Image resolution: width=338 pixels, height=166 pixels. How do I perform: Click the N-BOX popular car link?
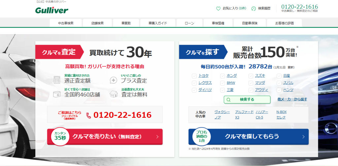(282, 112)
